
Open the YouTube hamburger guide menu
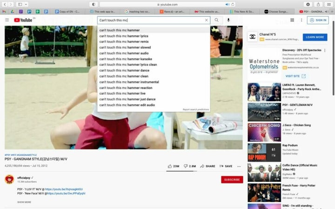coord(7,20)
